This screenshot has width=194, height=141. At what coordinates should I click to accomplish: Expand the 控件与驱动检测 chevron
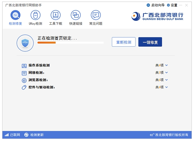point(167,87)
